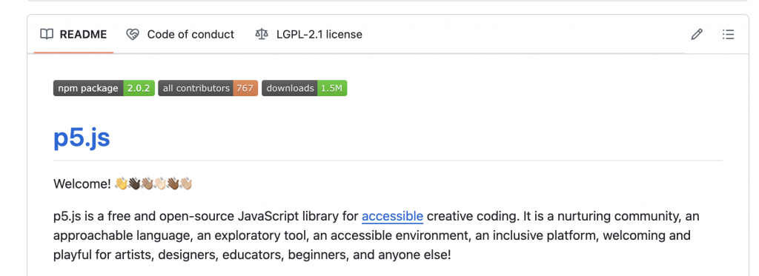Click the p5.js heading link
759x276 pixels.
82,138
